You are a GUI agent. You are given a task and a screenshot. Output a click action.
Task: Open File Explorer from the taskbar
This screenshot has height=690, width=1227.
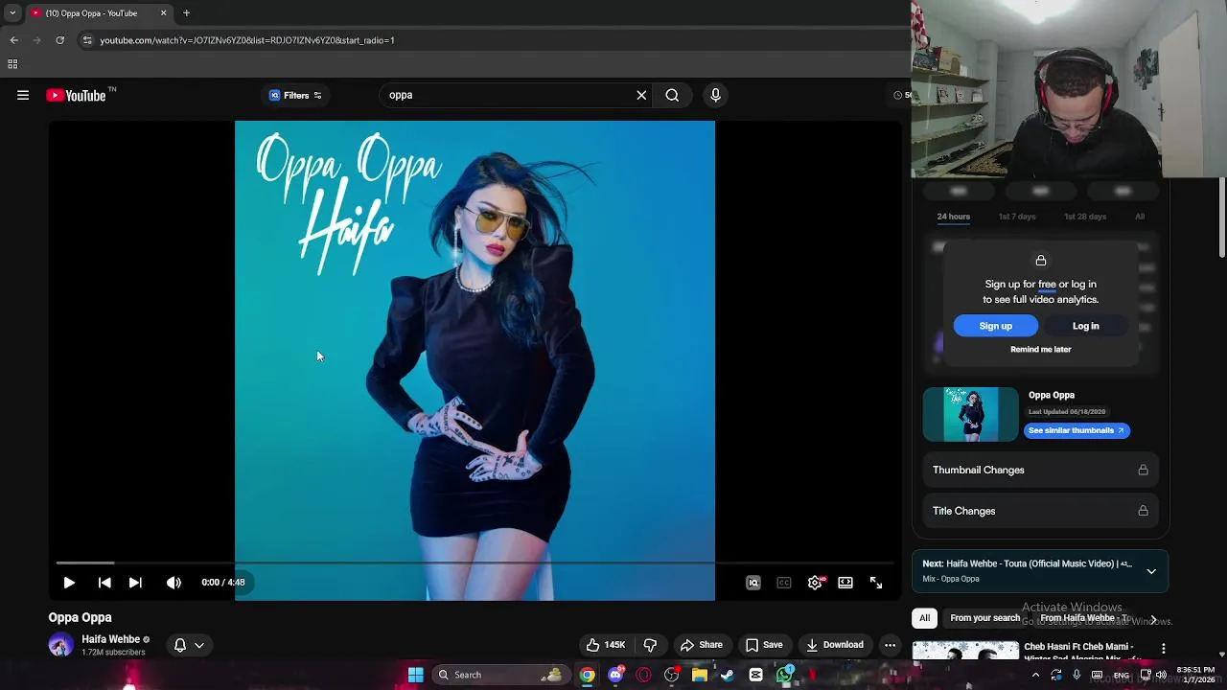coord(700,675)
